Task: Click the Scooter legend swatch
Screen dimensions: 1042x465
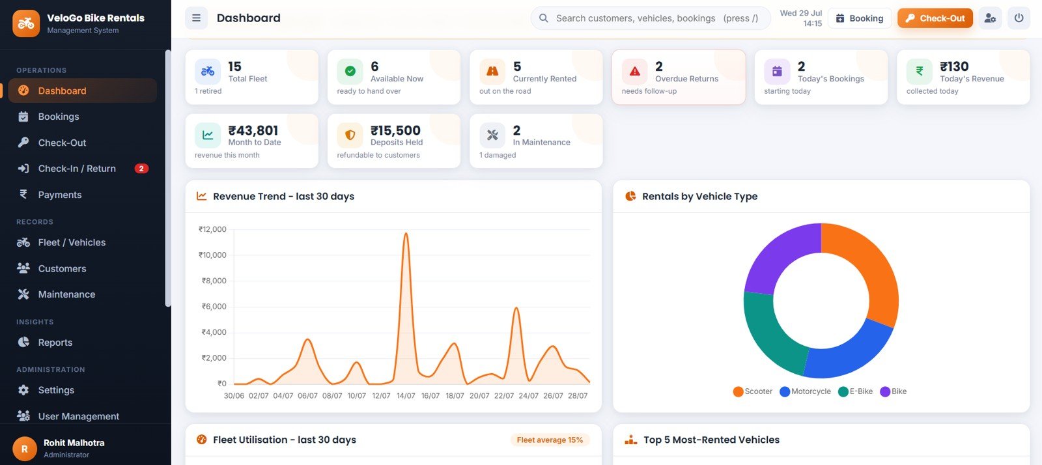Action: (x=738, y=391)
